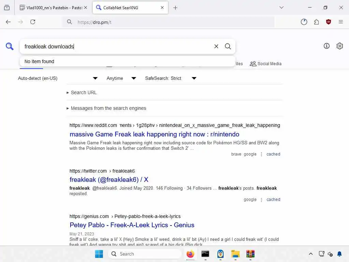Open the Social Media category tab
The image size is (349, 262).
(265, 64)
